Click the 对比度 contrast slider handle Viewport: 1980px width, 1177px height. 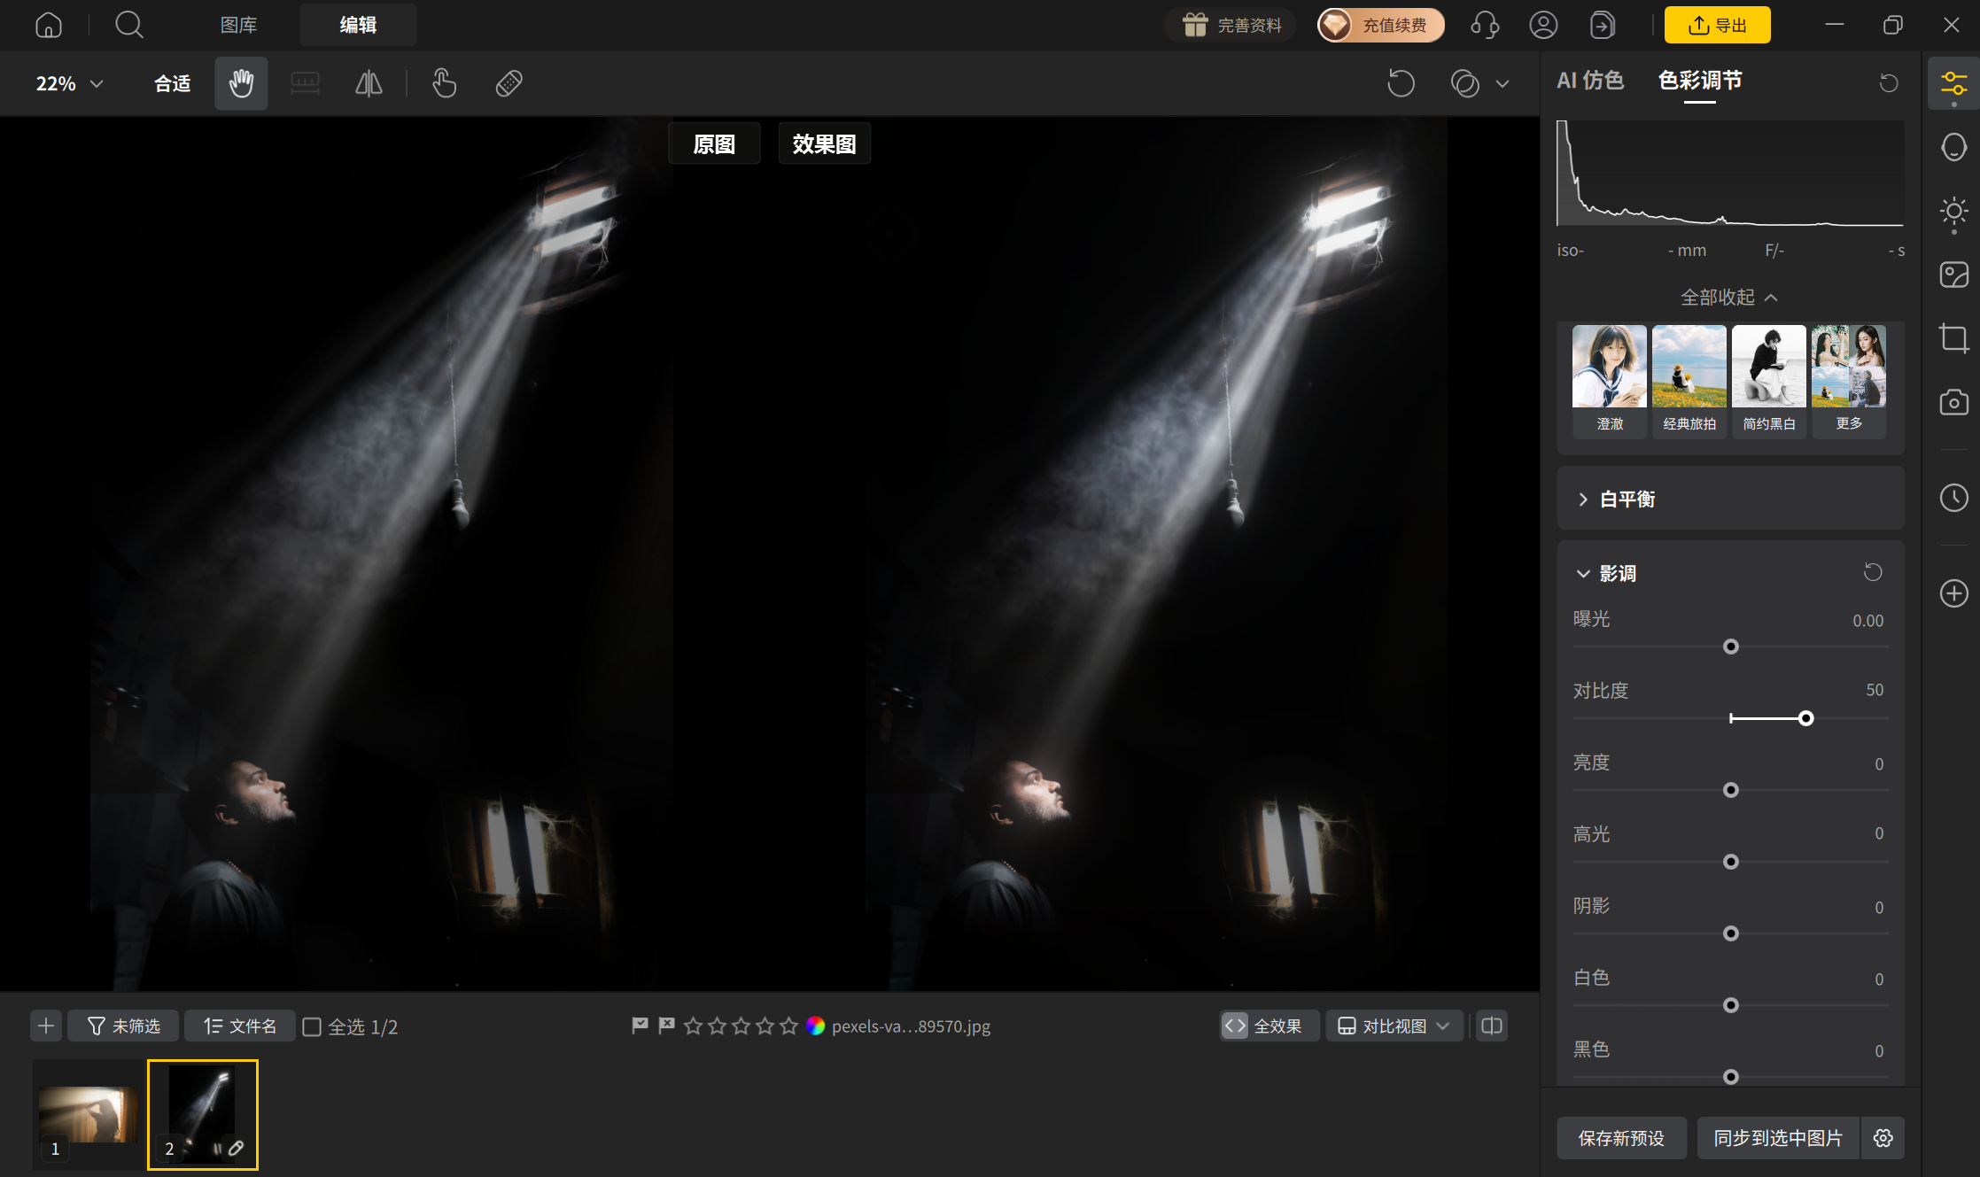tap(1805, 718)
